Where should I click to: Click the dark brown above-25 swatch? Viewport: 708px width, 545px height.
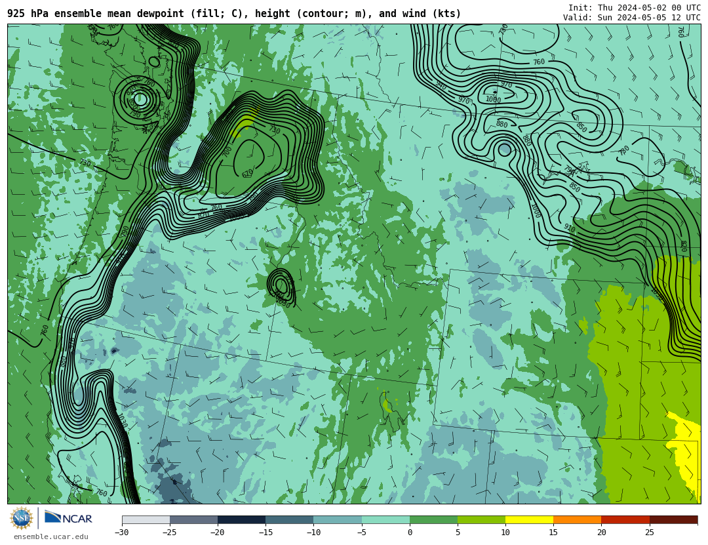(674, 520)
